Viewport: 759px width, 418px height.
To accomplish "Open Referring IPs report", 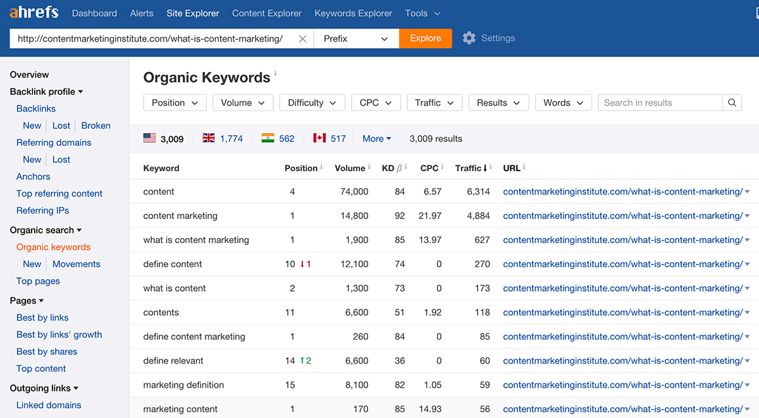I will [x=42, y=211].
